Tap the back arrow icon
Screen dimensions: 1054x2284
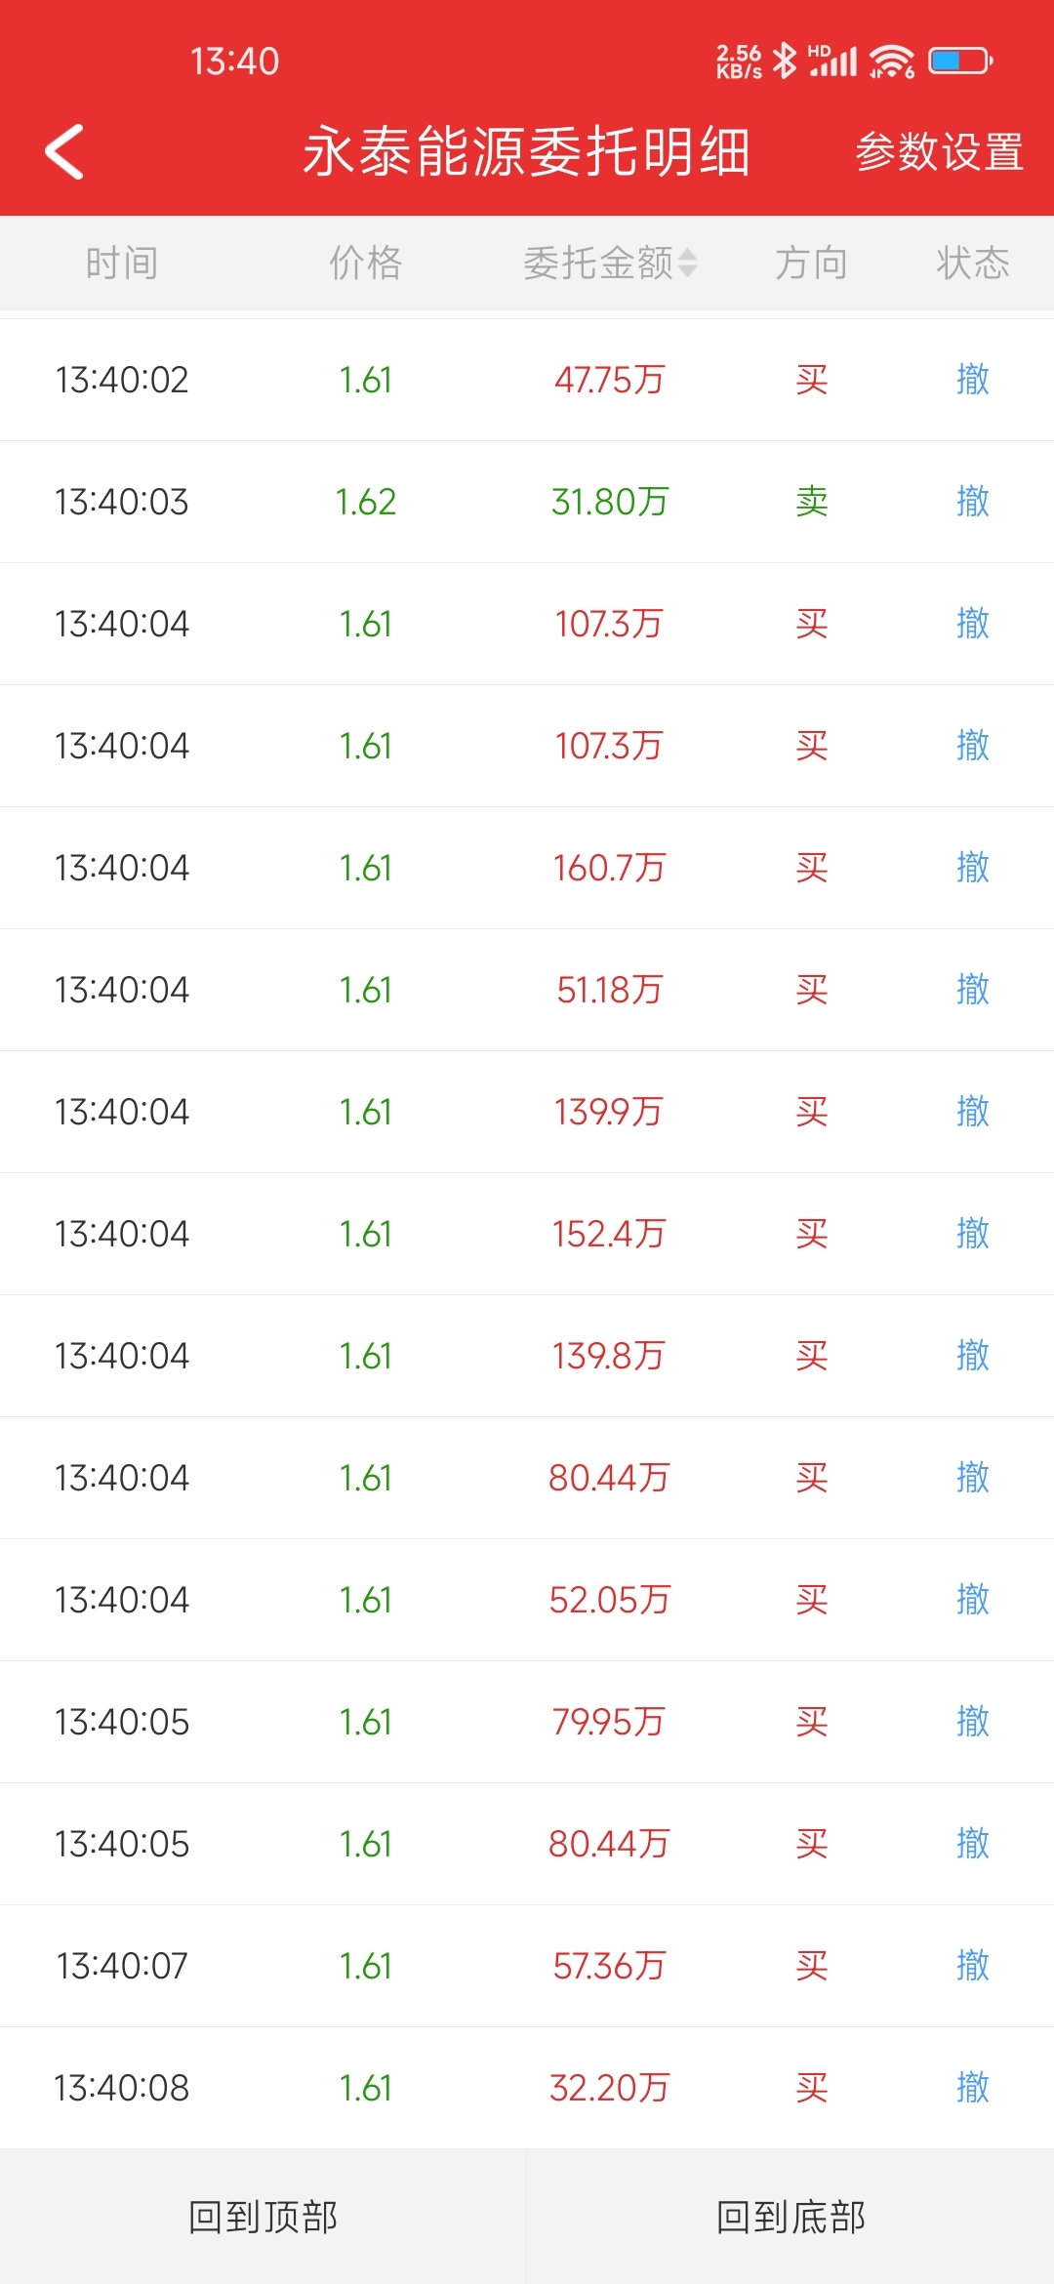click(x=65, y=152)
